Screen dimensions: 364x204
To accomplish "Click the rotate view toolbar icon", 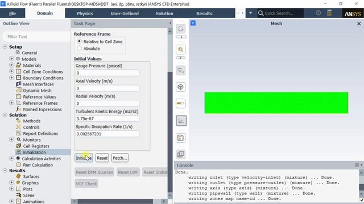I will (181, 29).
